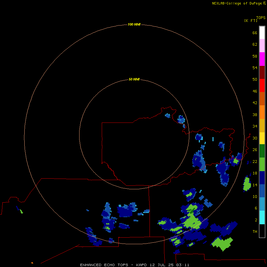
Task: Click the legend value 6
Action: click(256, 208)
